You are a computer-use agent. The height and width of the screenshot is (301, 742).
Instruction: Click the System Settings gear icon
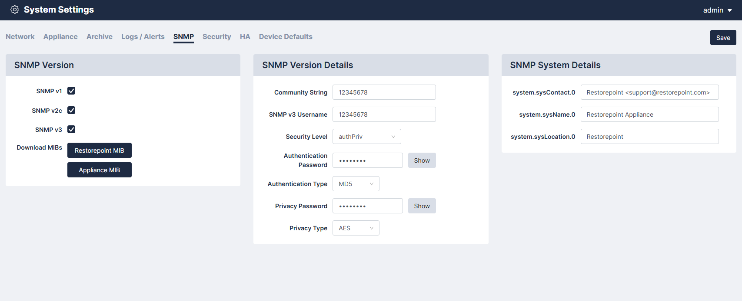click(15, 10)
